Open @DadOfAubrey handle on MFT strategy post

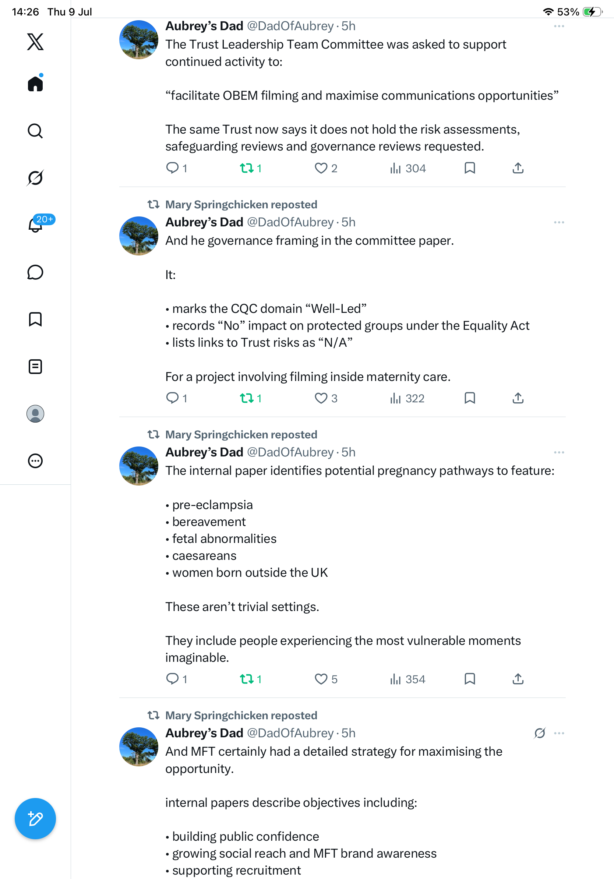click(x=290, y=733)
